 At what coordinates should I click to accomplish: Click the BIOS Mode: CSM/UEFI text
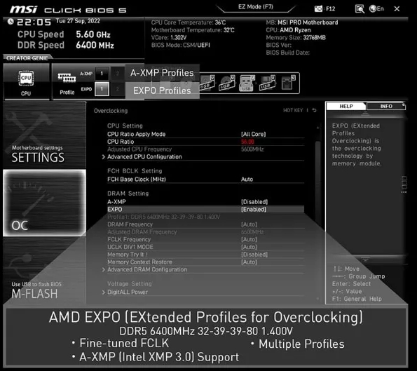(x=181, y=45)
